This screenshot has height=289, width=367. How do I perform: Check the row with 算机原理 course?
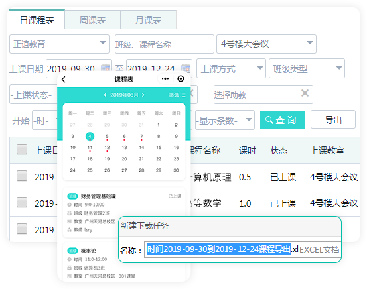click(x=22, y=176)
